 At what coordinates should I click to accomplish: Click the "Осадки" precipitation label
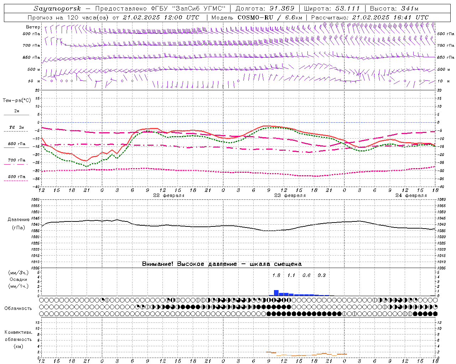click(x=19, y=279)
